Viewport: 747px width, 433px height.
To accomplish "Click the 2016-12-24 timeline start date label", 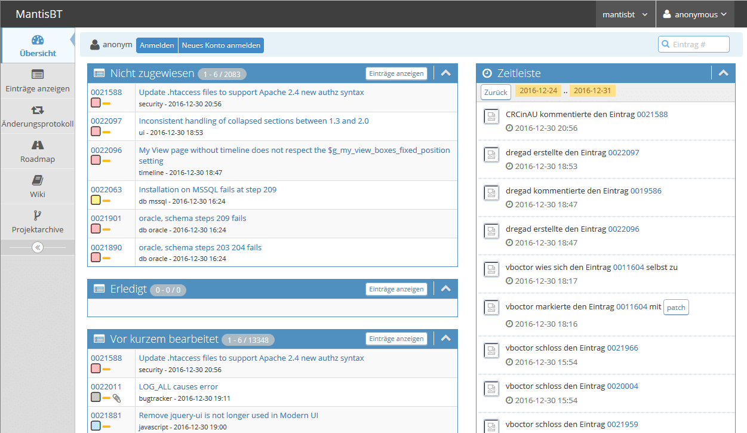I will coord(538,91).
